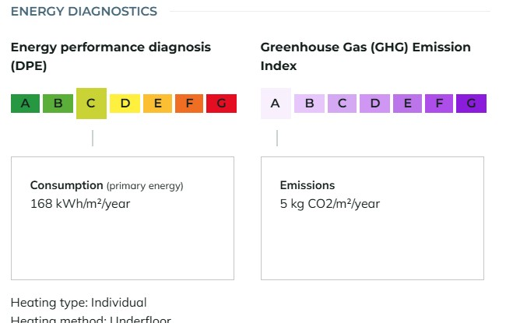Viewport: 506px width, 323px height.
Task: Select the dark orange DPE rating F box
Action: point(189,104)
